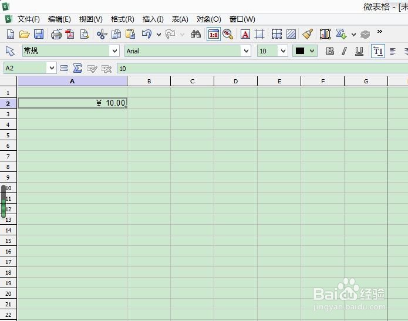408x321 pixels.
Task: Select column G header
Action: [366, 81]
